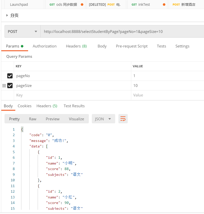This screenshot has height=214, width=204.
Task: Click the drag handle beside pageSize row
Action: coord(4,86)
